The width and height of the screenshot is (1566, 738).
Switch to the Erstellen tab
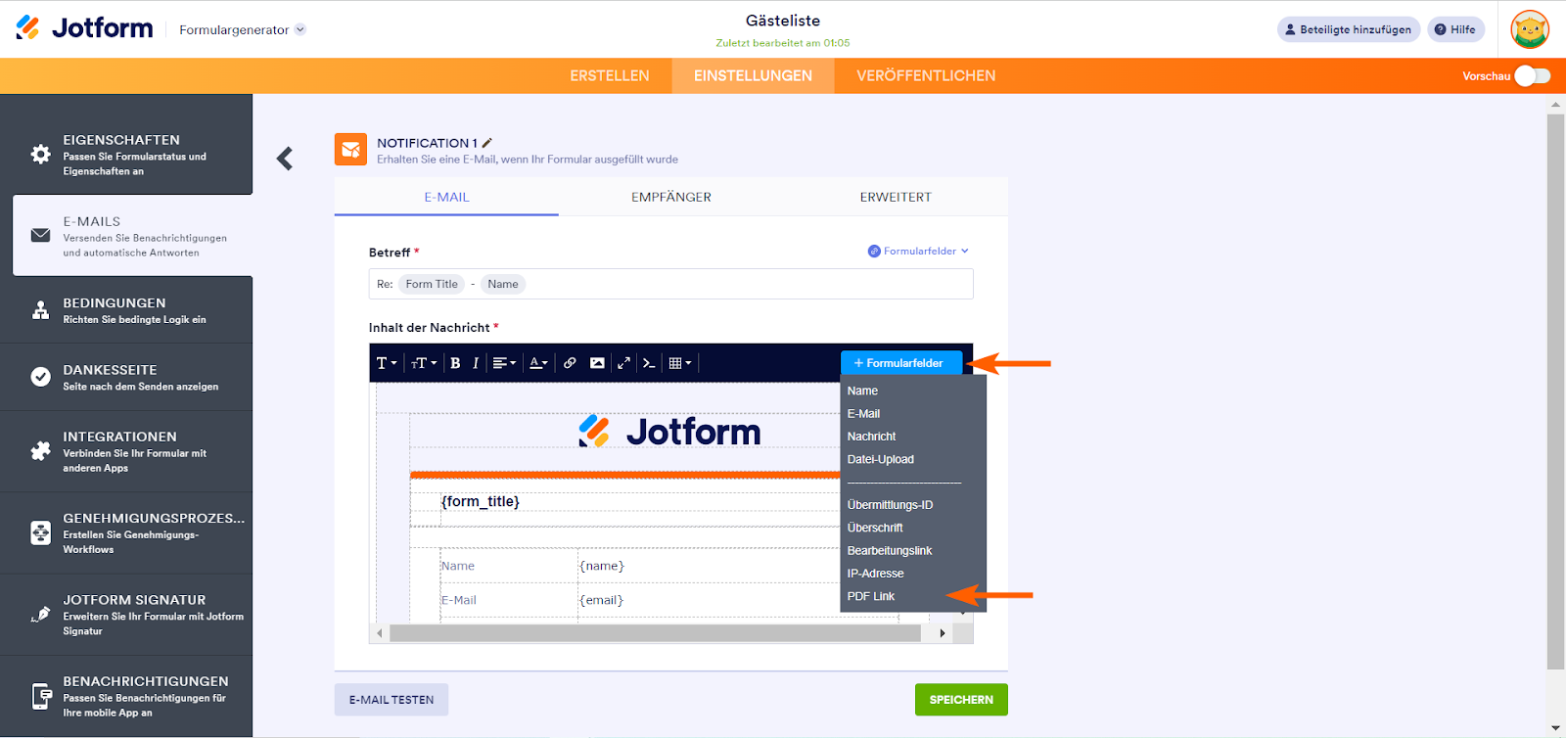point(610,76)
